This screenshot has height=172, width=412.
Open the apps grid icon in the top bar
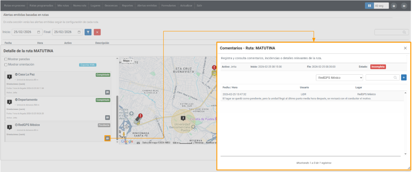[404, 6]
